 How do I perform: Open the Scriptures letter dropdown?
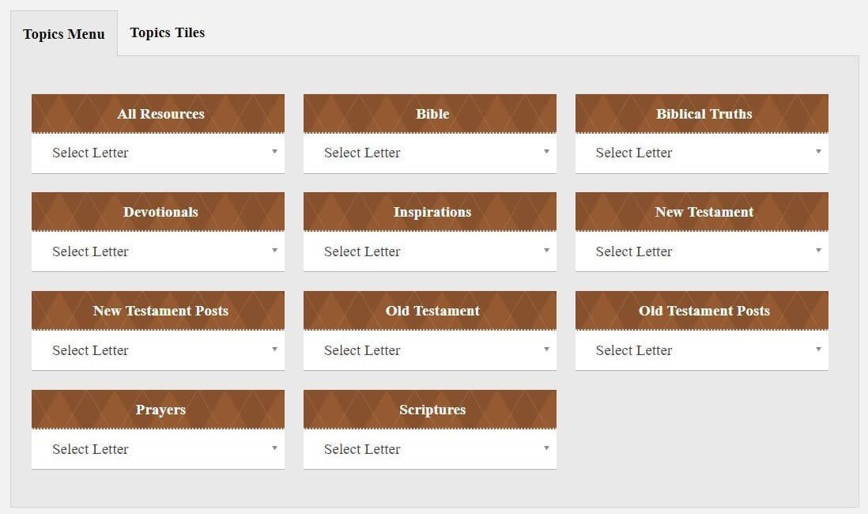pyautogui.click(x=429, y=449)
